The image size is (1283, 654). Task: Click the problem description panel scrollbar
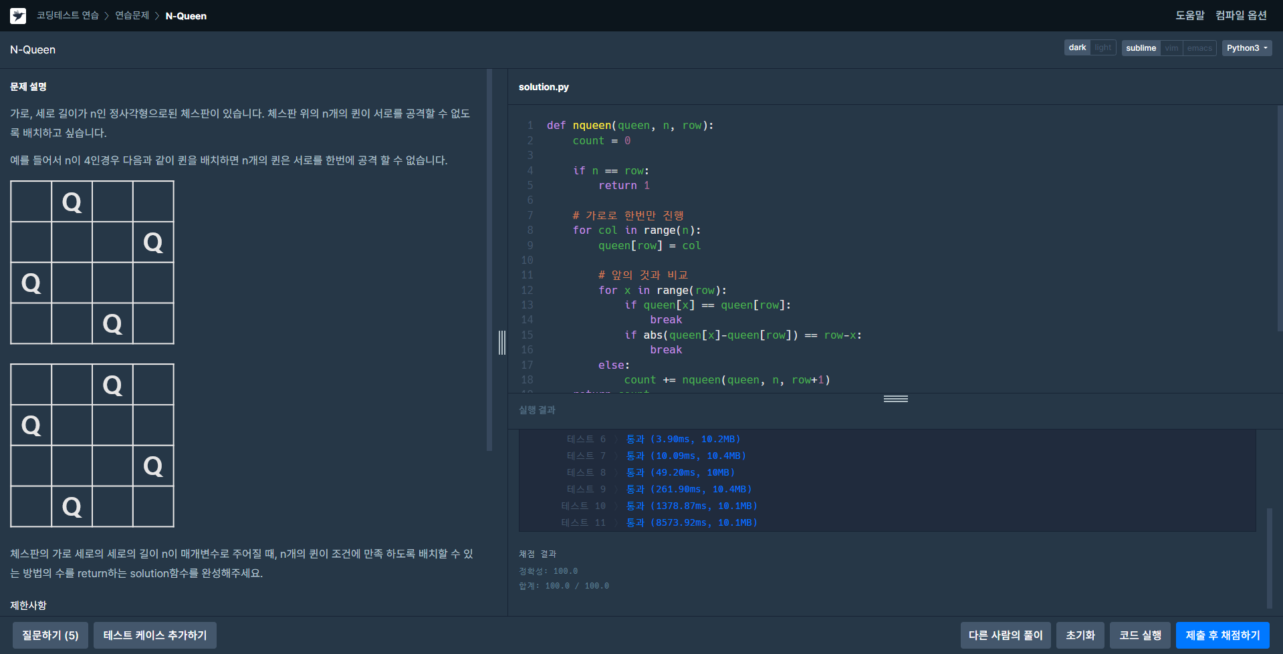point(489,260)
